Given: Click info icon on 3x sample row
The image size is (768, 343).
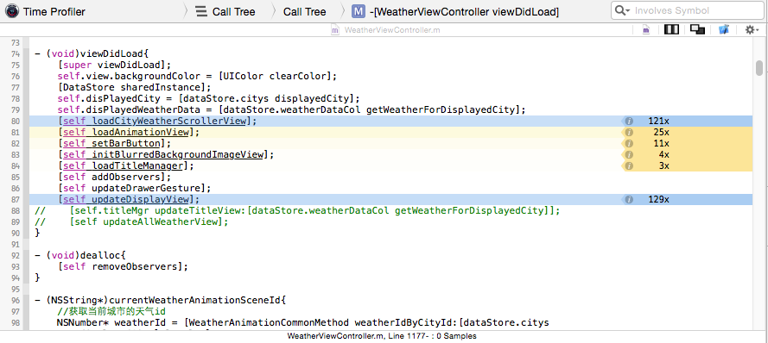Looking at the screenshot, I should click(629, 165).
